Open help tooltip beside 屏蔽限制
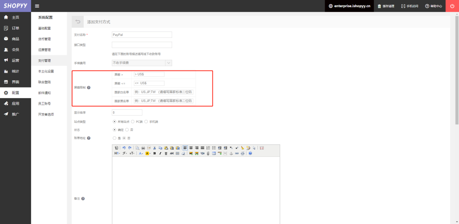Screen dimensions: 459x224 tap(89, 88)
